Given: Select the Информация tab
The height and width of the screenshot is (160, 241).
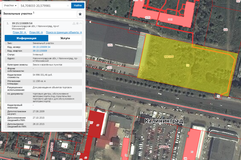Looking at the screenshot, I should [27, 38].
